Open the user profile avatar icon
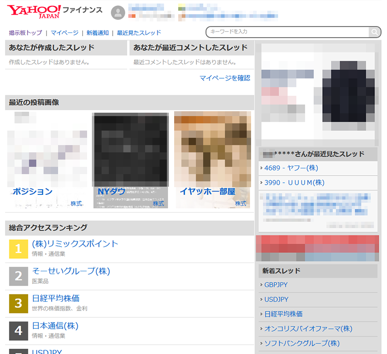387x354 pixels. tap(118, 13)
